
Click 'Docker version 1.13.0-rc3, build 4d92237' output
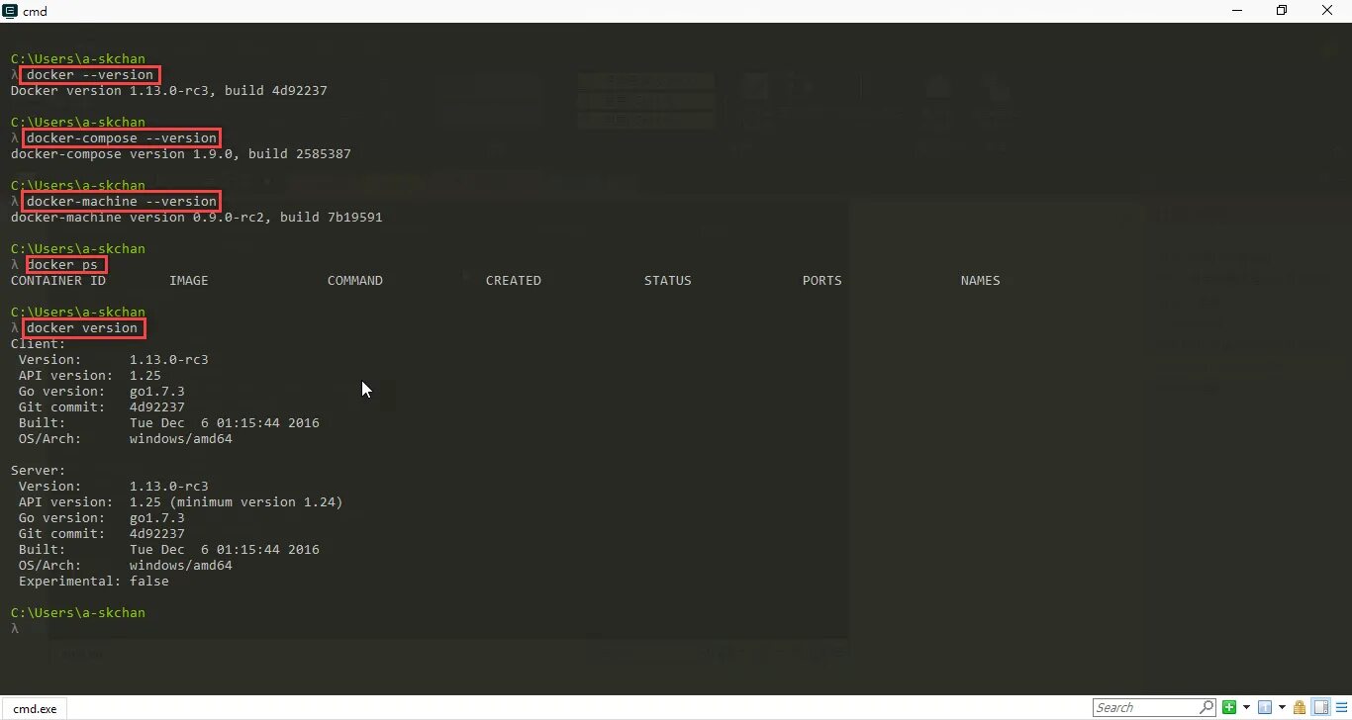169,91
